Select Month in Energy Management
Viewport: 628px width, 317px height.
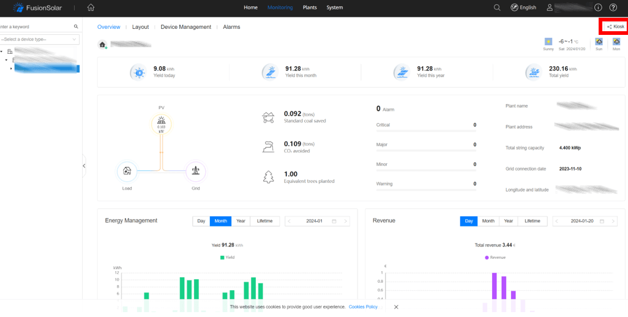(221, 221)
